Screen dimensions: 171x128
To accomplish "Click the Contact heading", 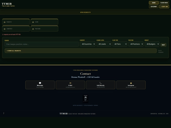I will (x=85, y=74).
